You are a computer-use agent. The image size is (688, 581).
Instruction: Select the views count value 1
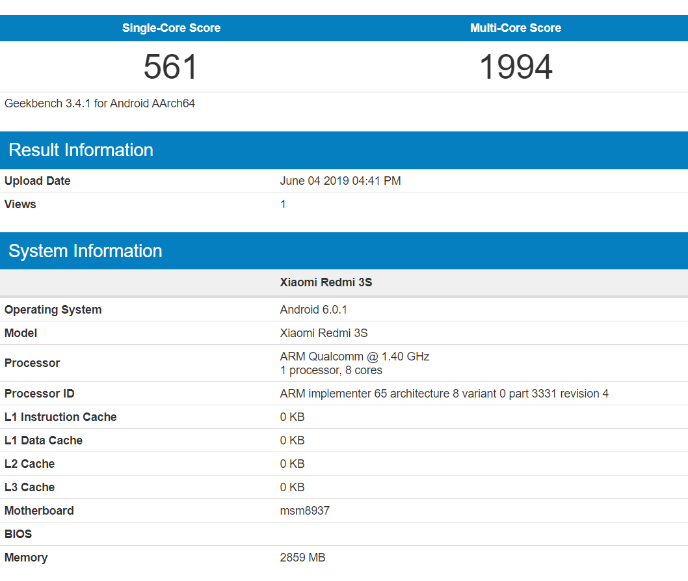click(x=283, y=204)
